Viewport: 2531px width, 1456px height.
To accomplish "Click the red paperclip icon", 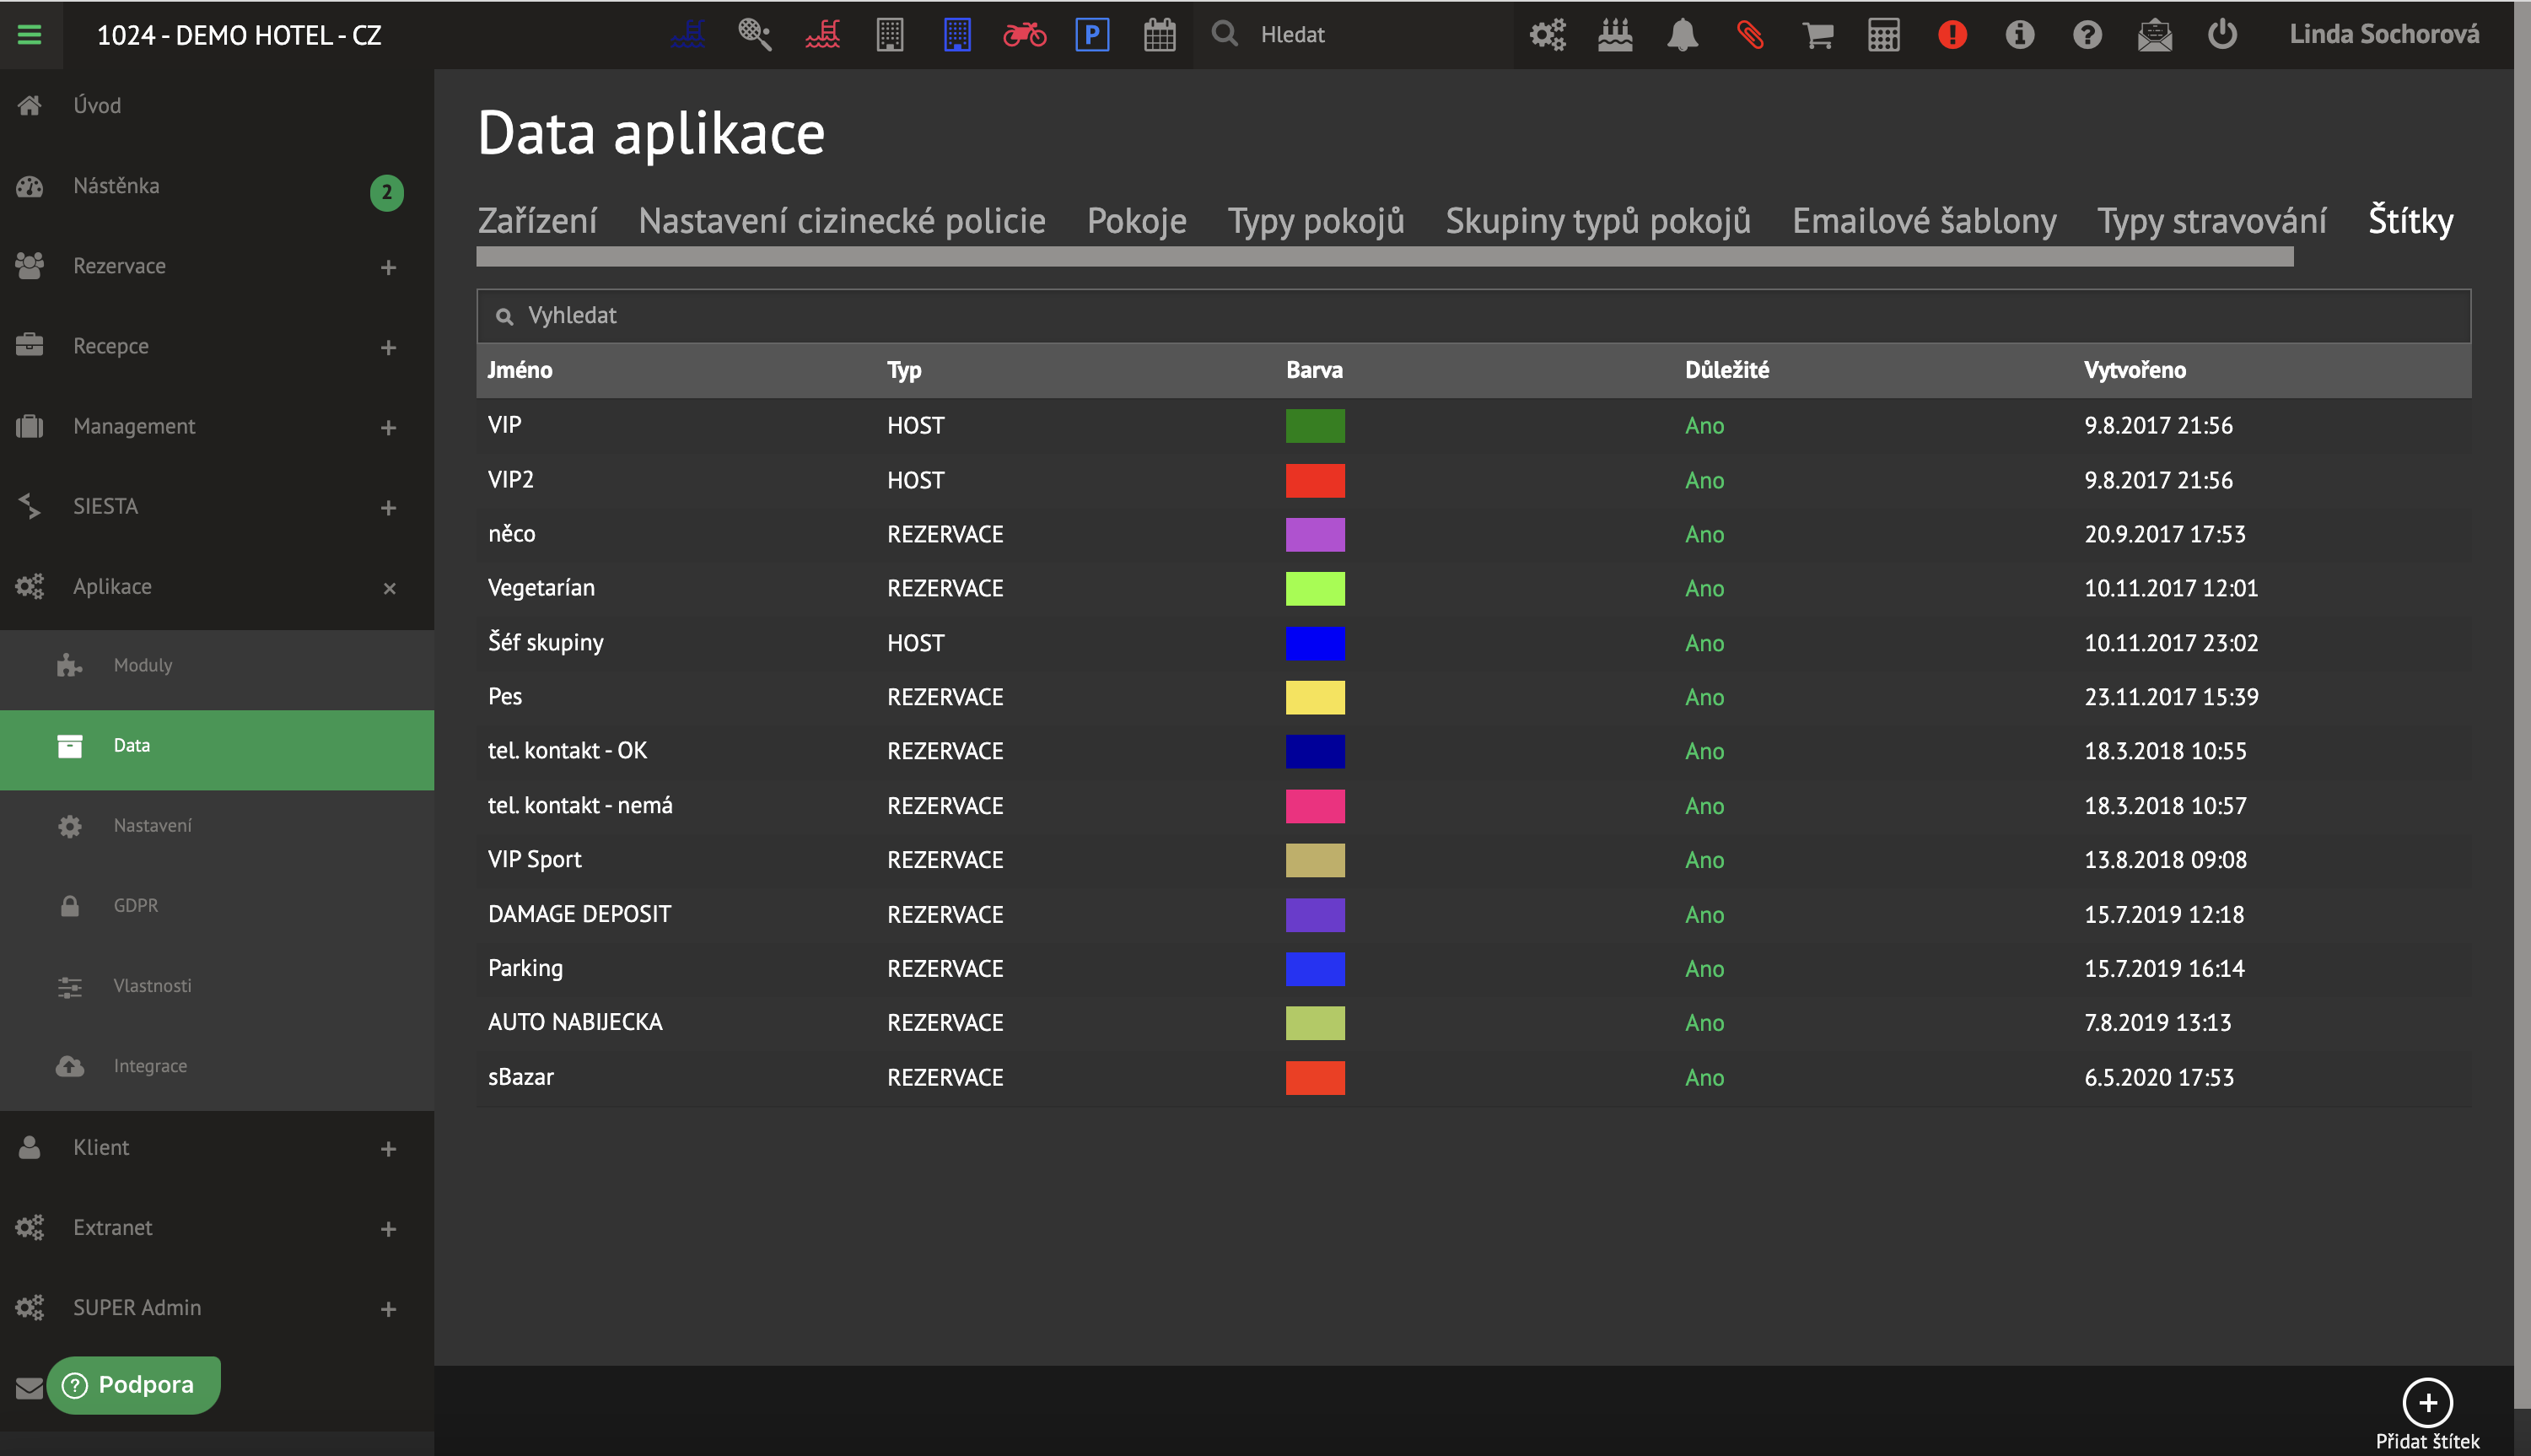I will coord(1749,35).
